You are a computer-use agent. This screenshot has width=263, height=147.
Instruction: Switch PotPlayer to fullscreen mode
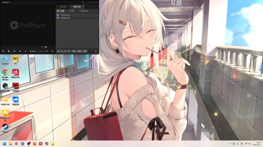pyautogui.click(x=93, y=3)
